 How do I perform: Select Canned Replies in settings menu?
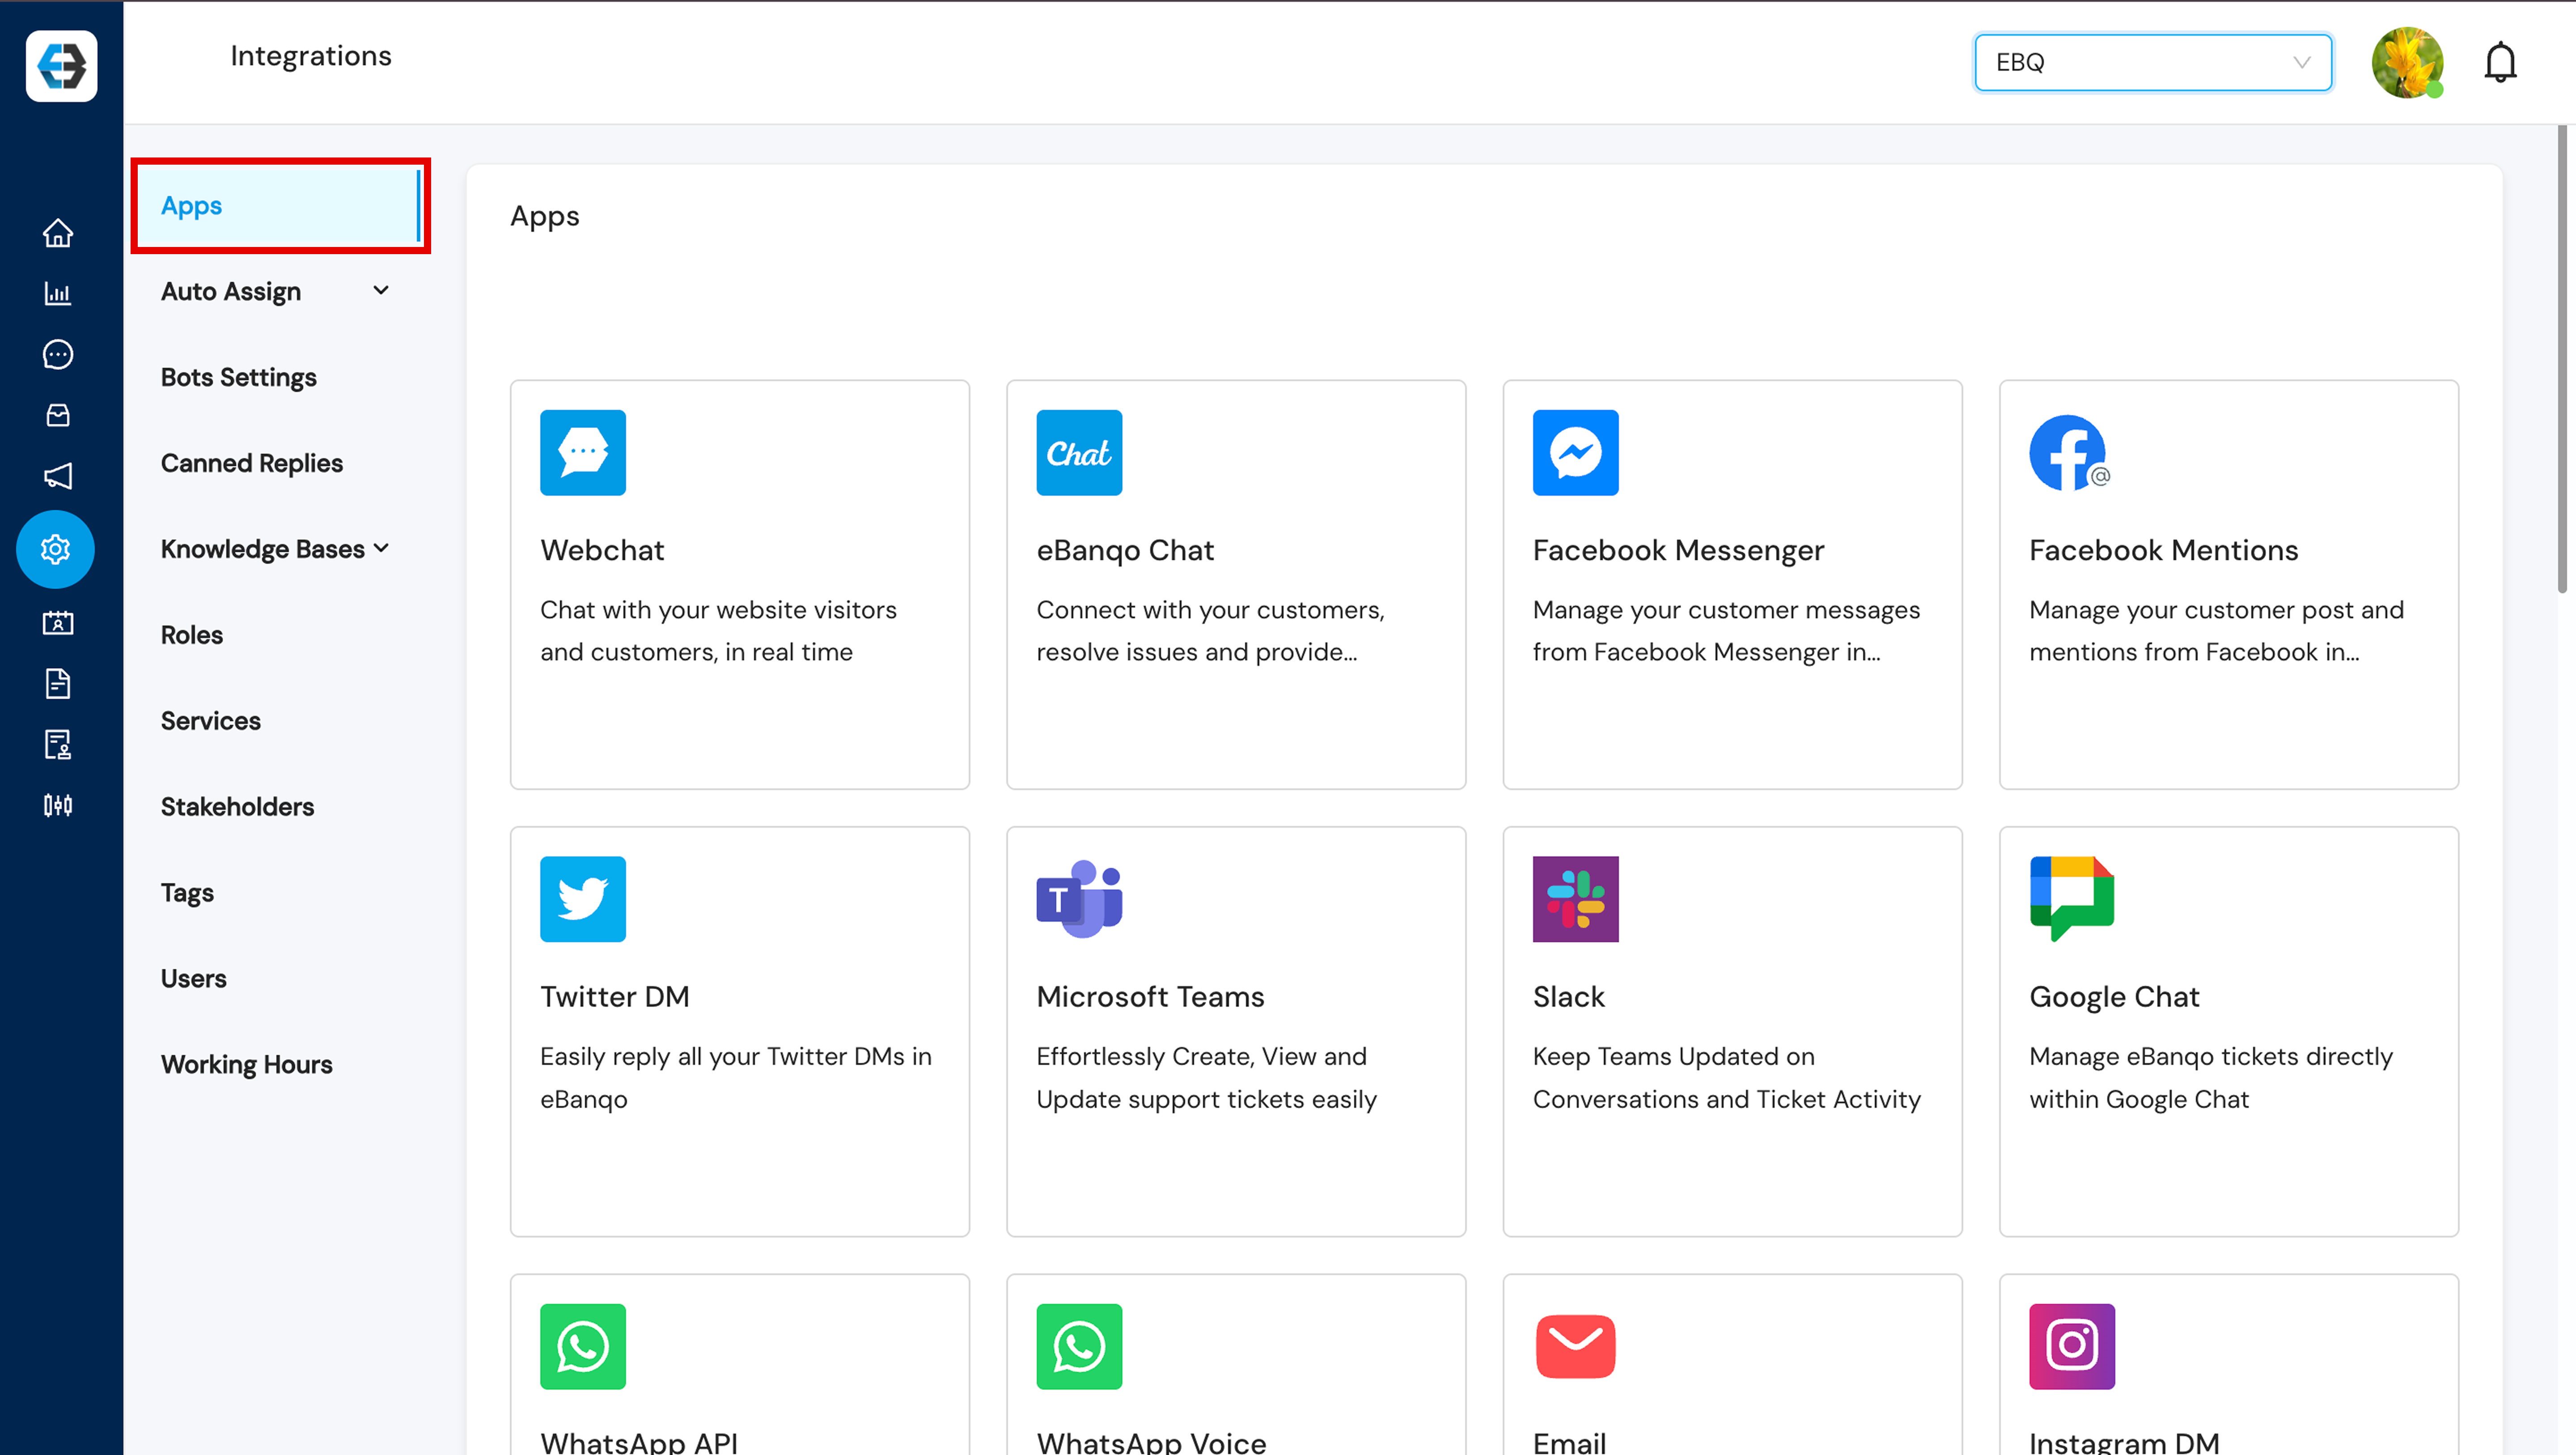point(252,464)
